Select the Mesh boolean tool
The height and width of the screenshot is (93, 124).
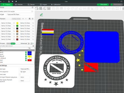(89, 9)
